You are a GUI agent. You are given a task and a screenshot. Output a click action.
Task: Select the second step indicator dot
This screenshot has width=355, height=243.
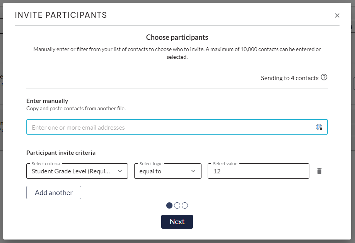click(x=177, y=205)
